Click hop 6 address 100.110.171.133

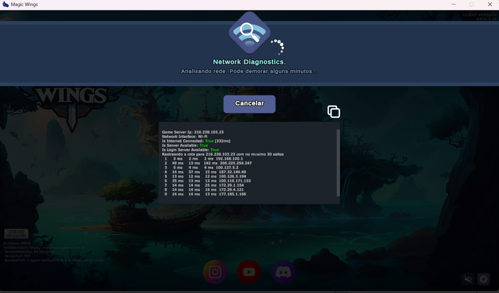[x=235, y=181]
